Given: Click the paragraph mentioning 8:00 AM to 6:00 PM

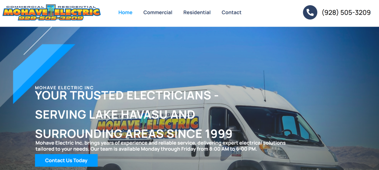Looking at the screenshot, I should tap(161, 146).
